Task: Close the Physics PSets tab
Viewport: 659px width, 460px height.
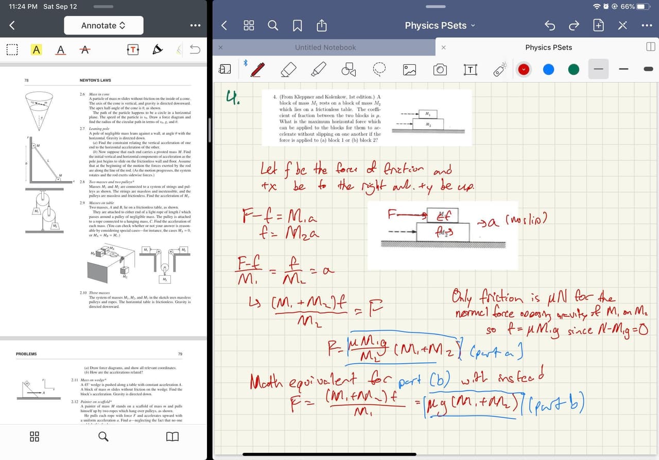Action: (444, 47)
